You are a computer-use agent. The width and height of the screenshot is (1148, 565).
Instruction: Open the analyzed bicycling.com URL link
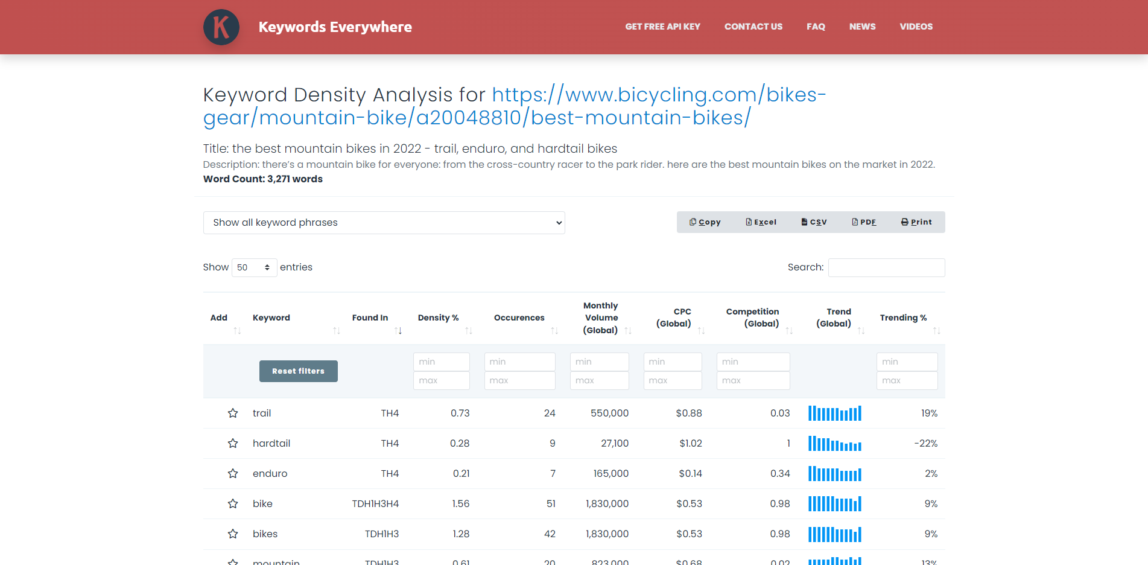[x=514, y=106]
